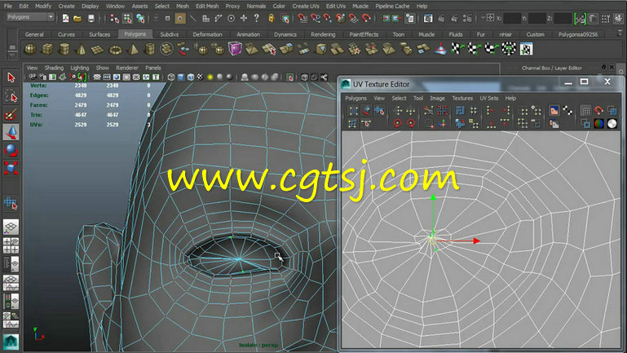Screen dimensions: 627x353
Task: Open Image menu in UV Texture Editor
Action: [x=437, y=99]
